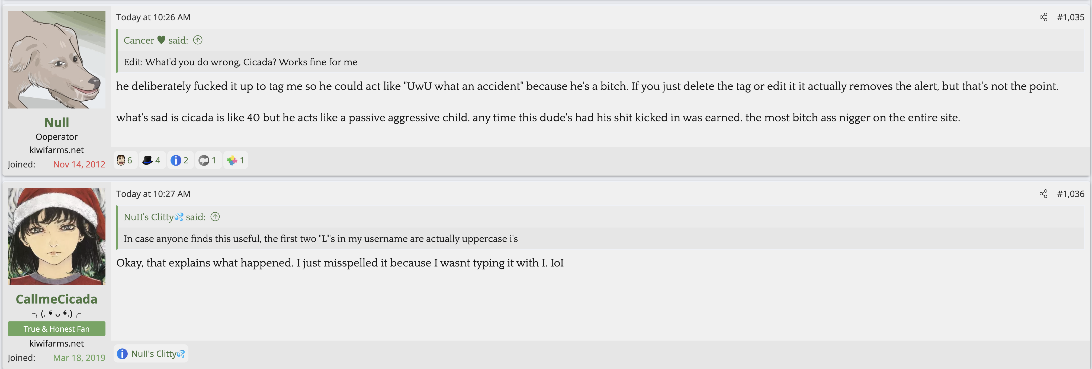
Task: Click the blue info reaction with count 2
Action: click(x=175, y=160)
